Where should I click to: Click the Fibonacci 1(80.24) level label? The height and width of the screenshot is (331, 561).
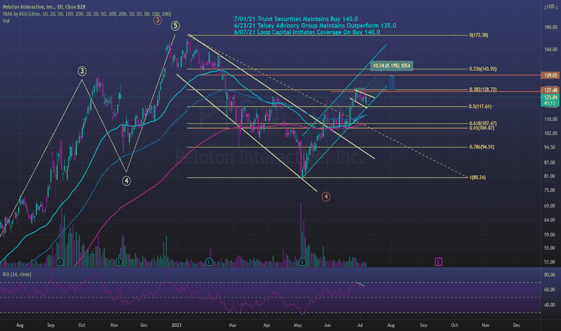477,178
